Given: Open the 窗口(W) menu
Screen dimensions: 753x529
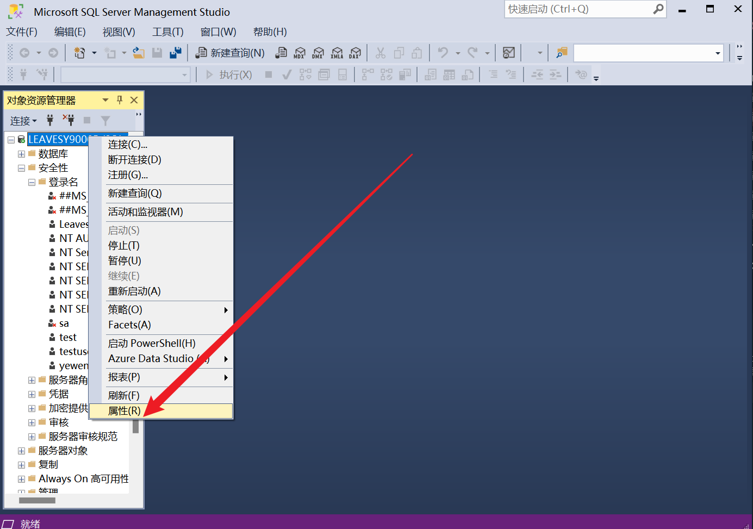Looking at the screenshot, I should 219,32.
